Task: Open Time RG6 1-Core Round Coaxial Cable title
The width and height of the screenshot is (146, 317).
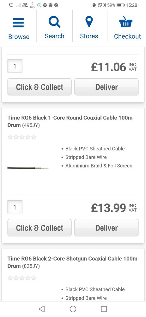Action: point(70,121)
